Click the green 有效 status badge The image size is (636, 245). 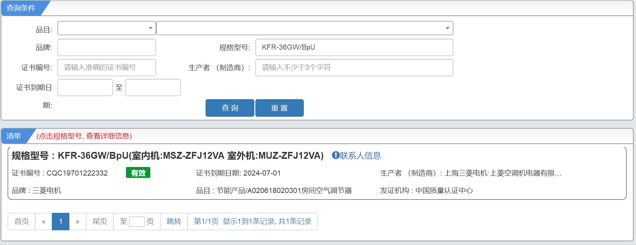(138, 173)
